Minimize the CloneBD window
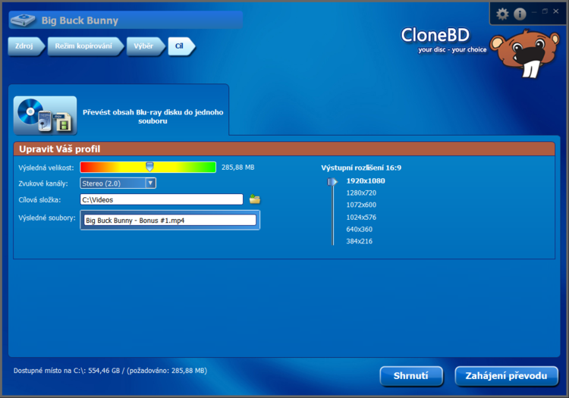569x398 pixels. (x=534, y=11)
